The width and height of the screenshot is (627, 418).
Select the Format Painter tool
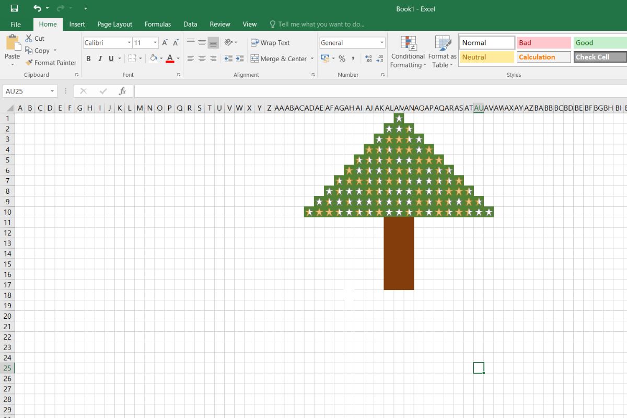(x=51, y=62)
